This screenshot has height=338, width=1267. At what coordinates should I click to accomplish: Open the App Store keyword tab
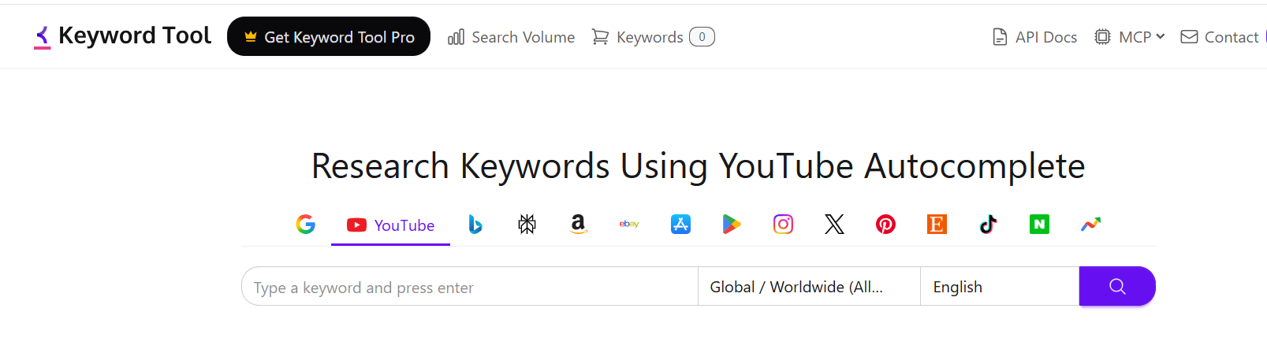[680, 225]
